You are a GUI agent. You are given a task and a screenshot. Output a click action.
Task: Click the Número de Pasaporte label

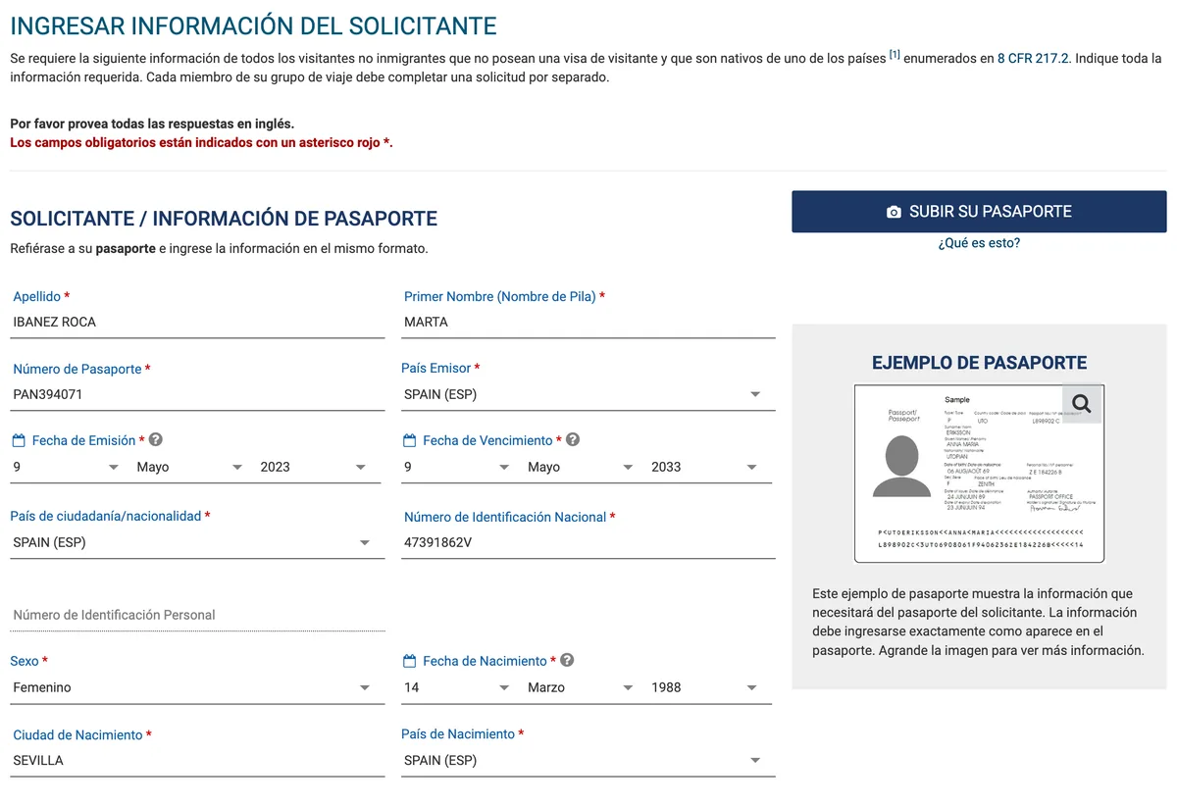point(77,369)
